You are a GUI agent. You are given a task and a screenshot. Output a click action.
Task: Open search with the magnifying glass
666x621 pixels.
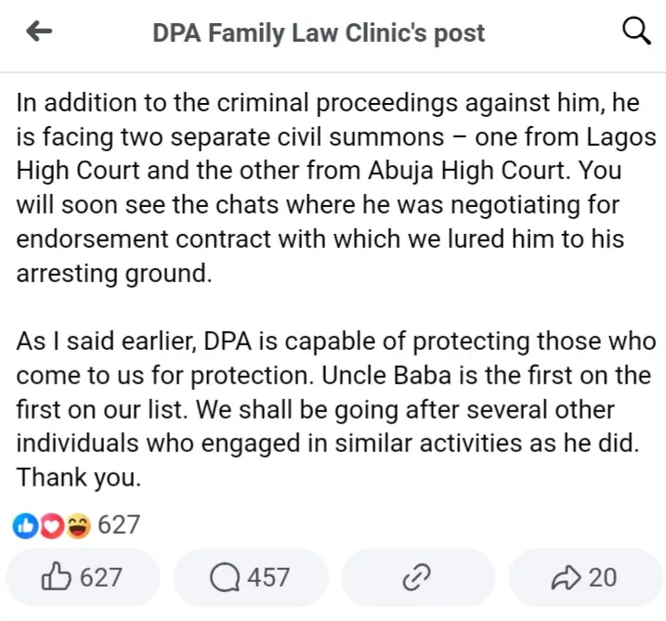634,32
